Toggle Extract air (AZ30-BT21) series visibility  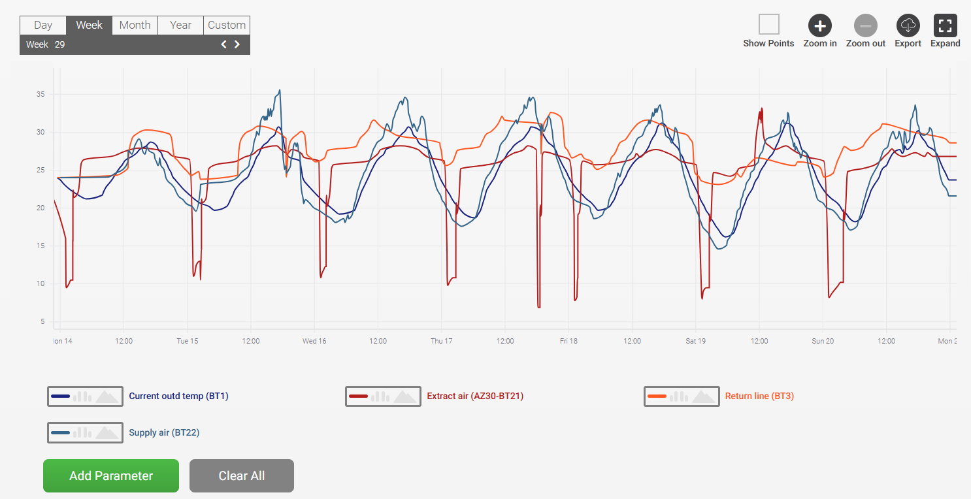click(x=383, y=396)
